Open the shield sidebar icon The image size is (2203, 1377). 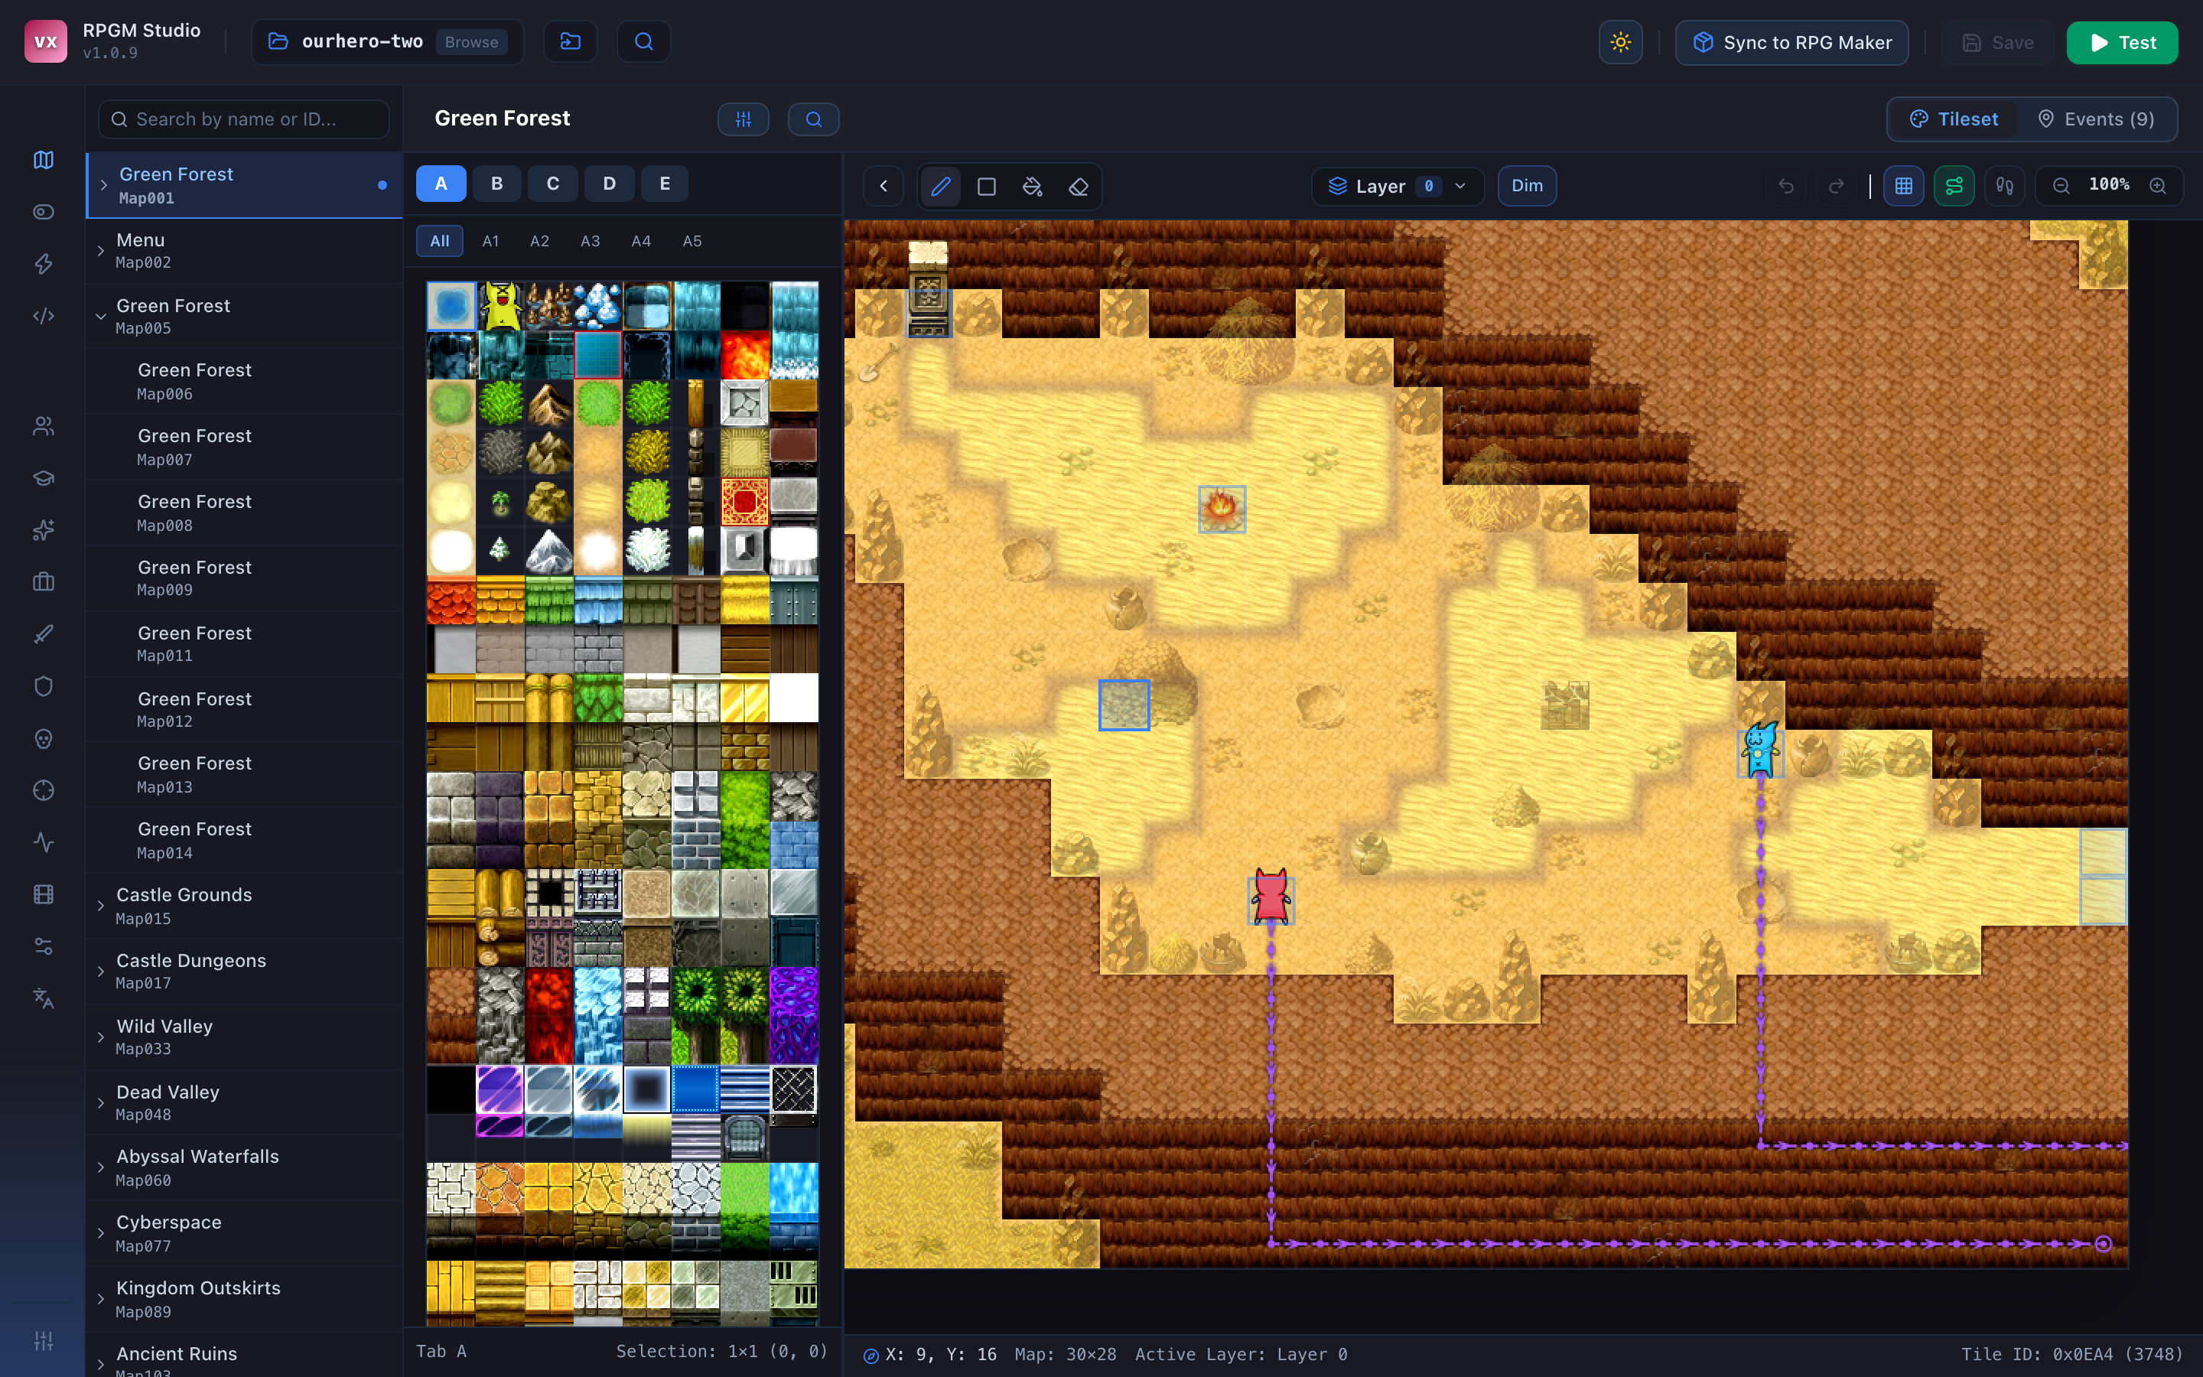[x=44, y=685]
